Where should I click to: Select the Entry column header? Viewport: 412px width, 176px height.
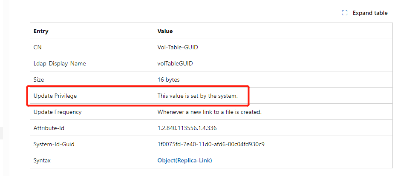point(41,31)
